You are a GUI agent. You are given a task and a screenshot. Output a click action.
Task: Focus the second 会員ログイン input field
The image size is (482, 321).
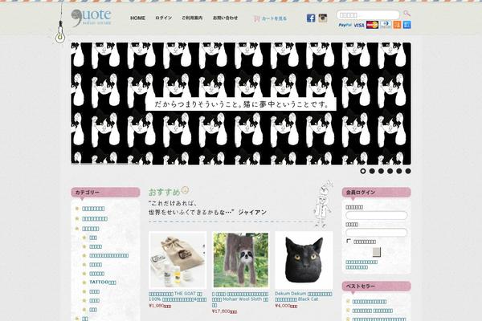coord(377,233)
